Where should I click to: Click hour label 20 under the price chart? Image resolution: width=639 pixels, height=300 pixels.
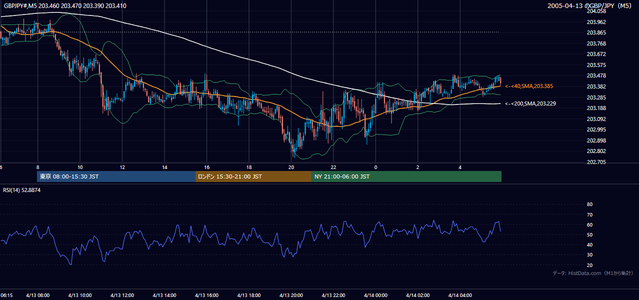point(291,167)
